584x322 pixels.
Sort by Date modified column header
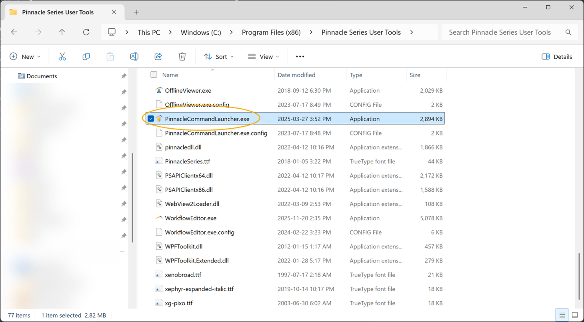[296, 75]
